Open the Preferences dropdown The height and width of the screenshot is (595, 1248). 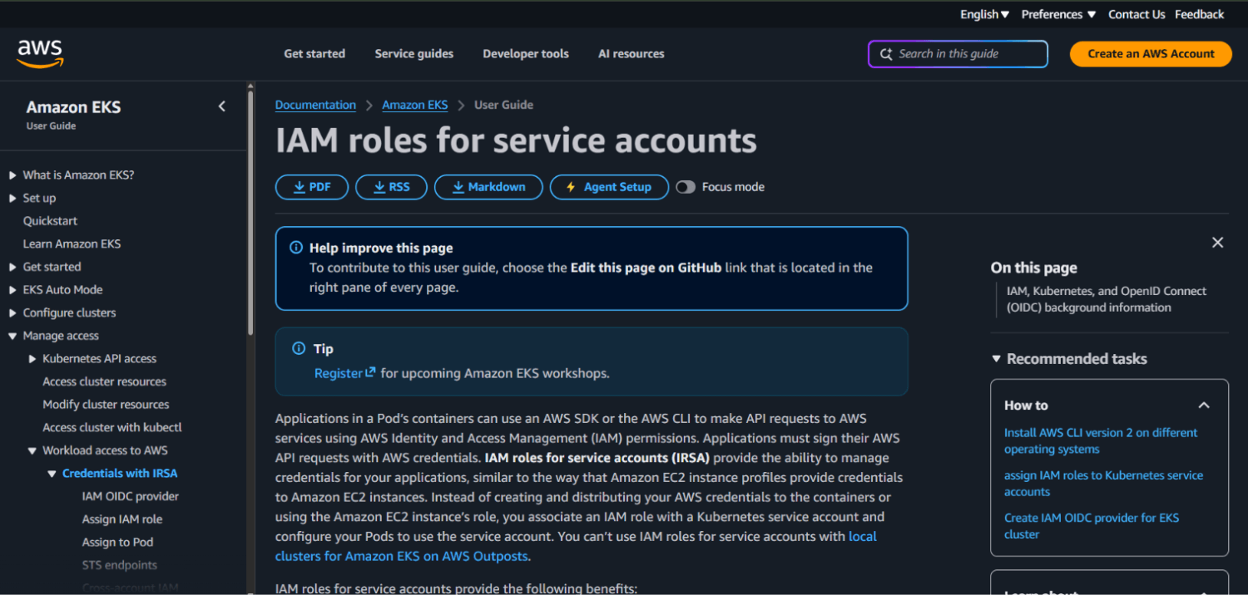[1058, 14]
